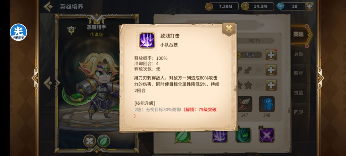
Task: Select the purple crossed-blades skill icon
Action: [267, 135]
